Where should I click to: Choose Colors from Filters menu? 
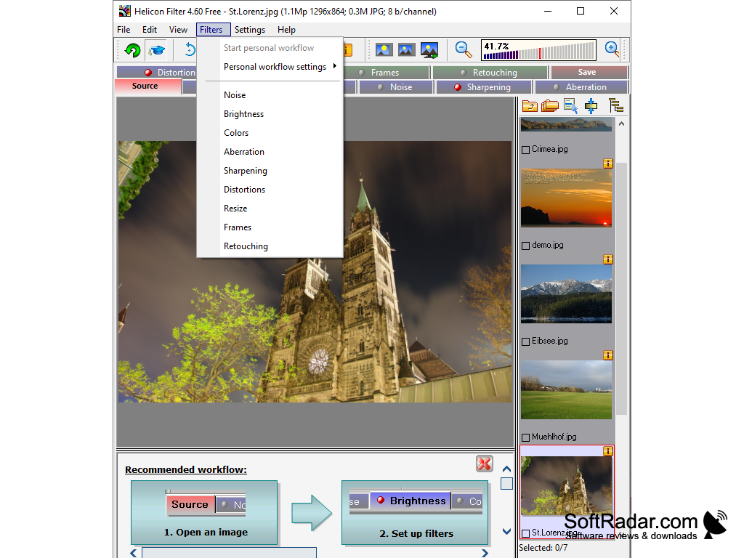[236, 133]
